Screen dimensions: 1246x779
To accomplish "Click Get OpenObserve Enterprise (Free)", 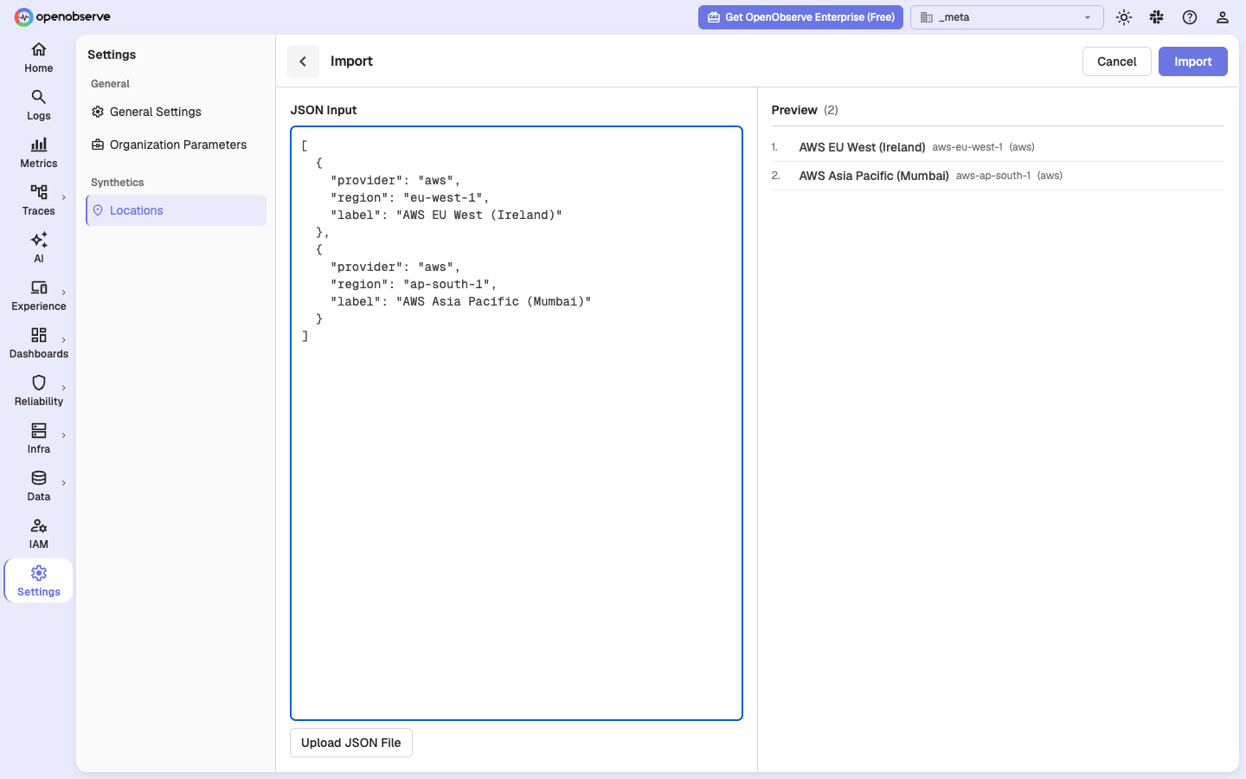I will point(800,17).
